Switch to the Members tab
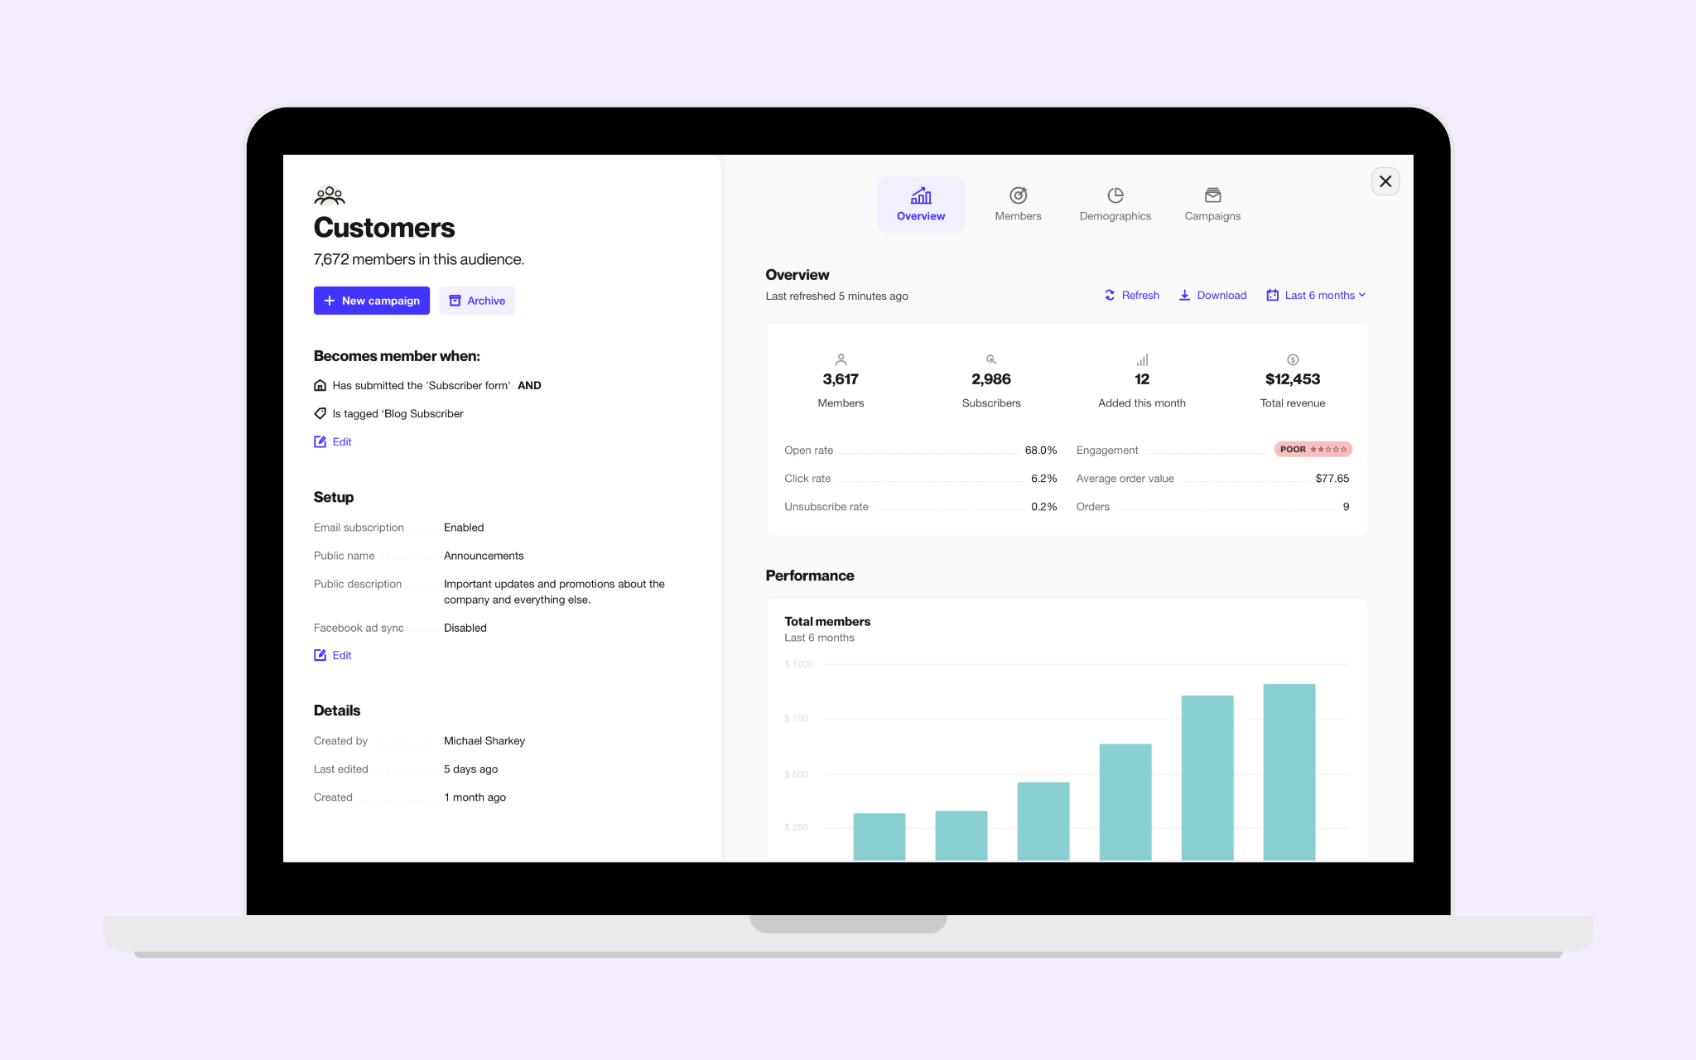The image size is (1696, 1060). coord(1017,204)
